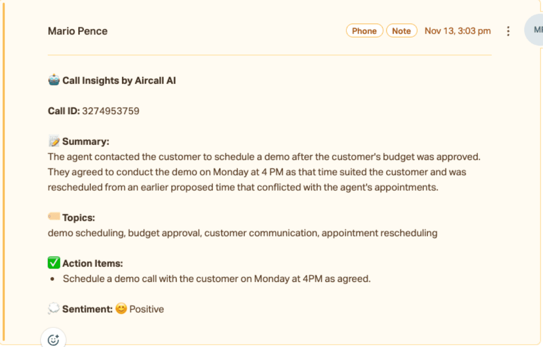543x347 pixels.
Task: Open the partially visible profile avatar
Action: (535, 30)
